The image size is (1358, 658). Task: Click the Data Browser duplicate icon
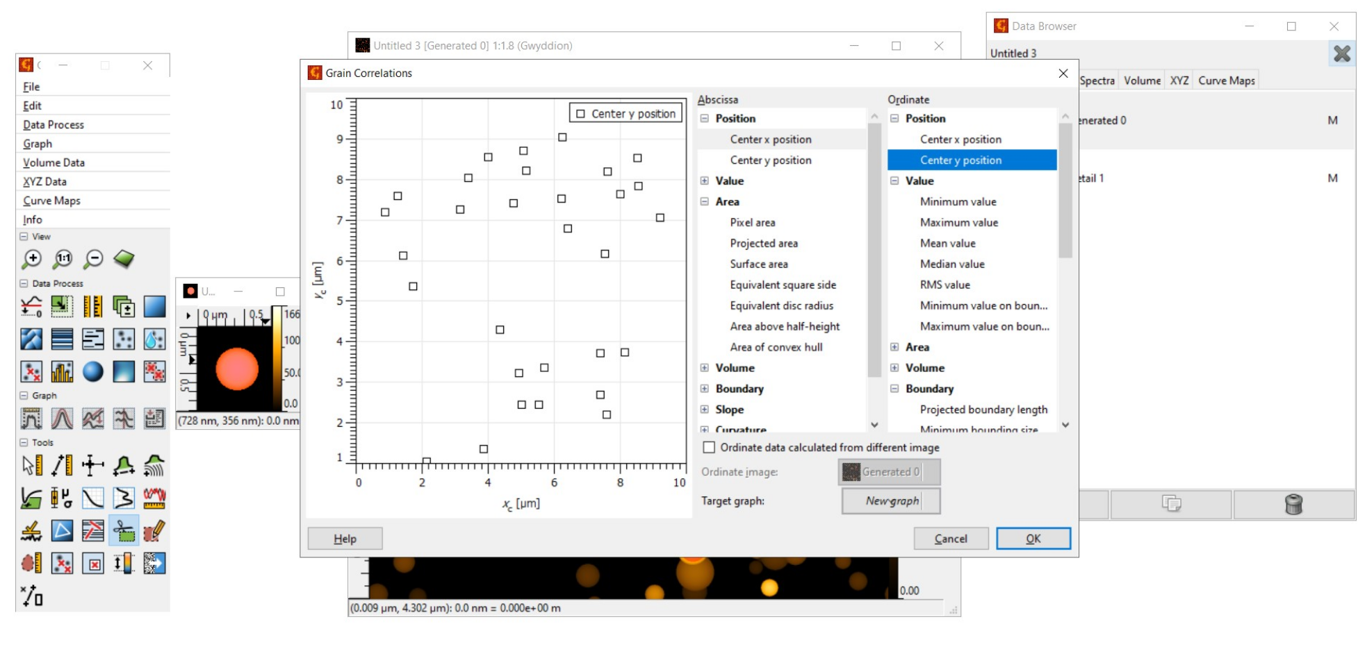[x=1172, y=505]
